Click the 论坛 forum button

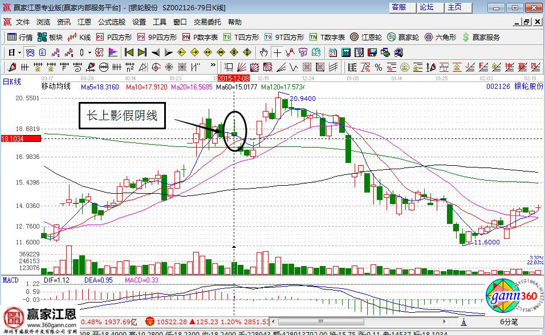point(426,7)
